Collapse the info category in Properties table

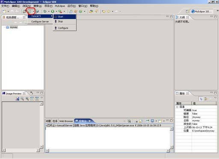pos(177,107)
